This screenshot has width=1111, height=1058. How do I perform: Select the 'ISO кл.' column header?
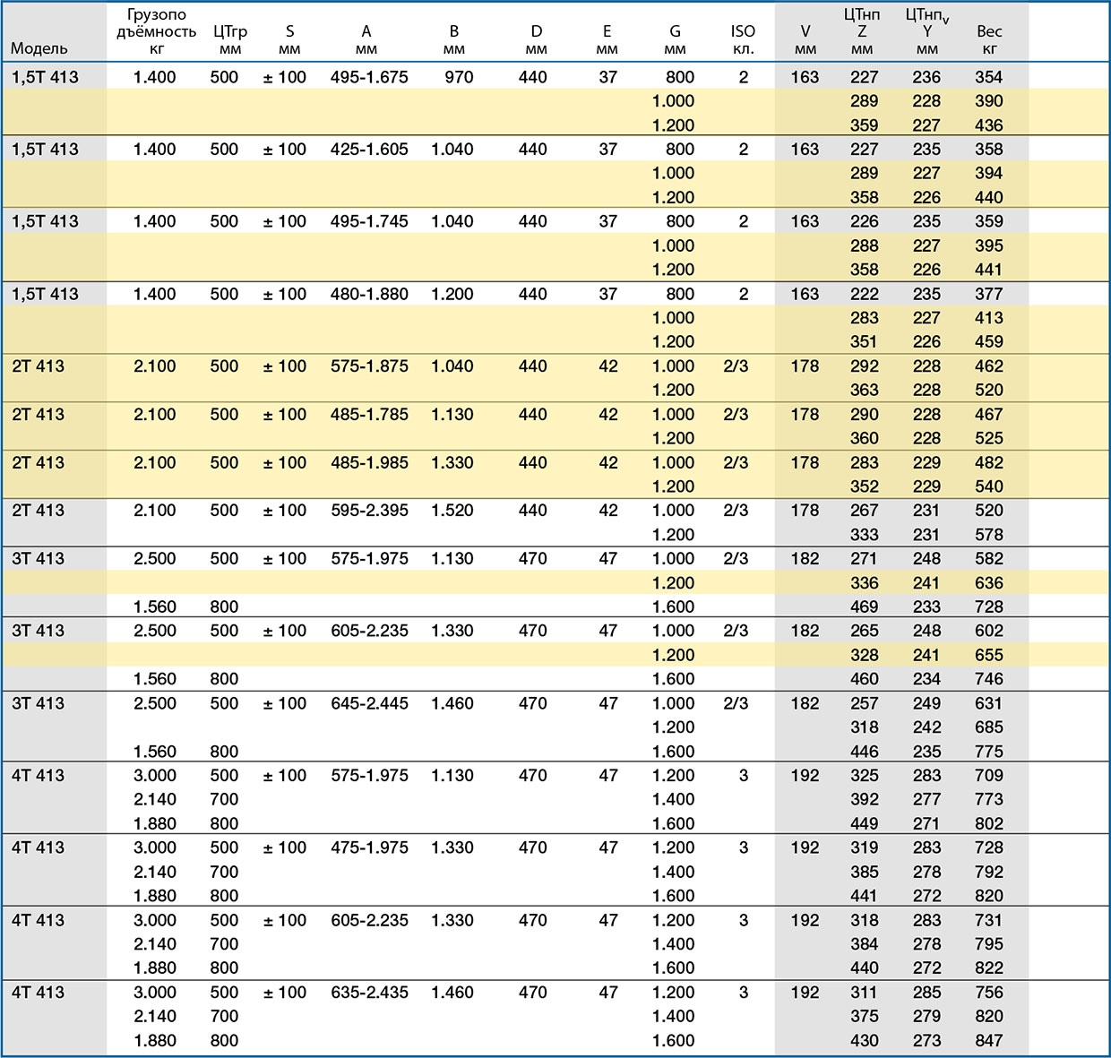tap(743, 39)
